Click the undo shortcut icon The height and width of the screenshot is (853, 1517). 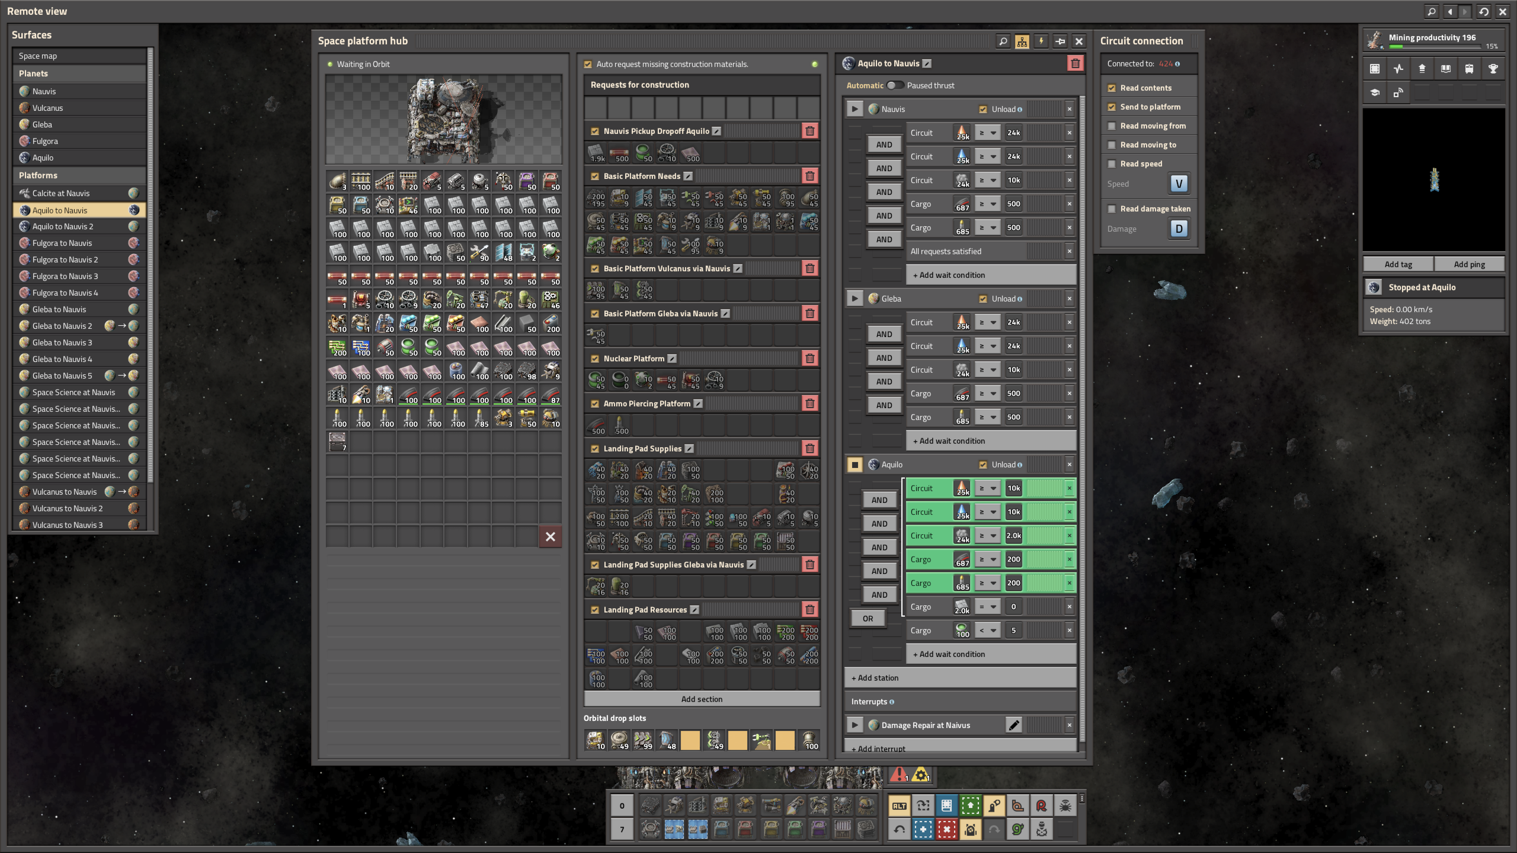click(x=899, y=829)
